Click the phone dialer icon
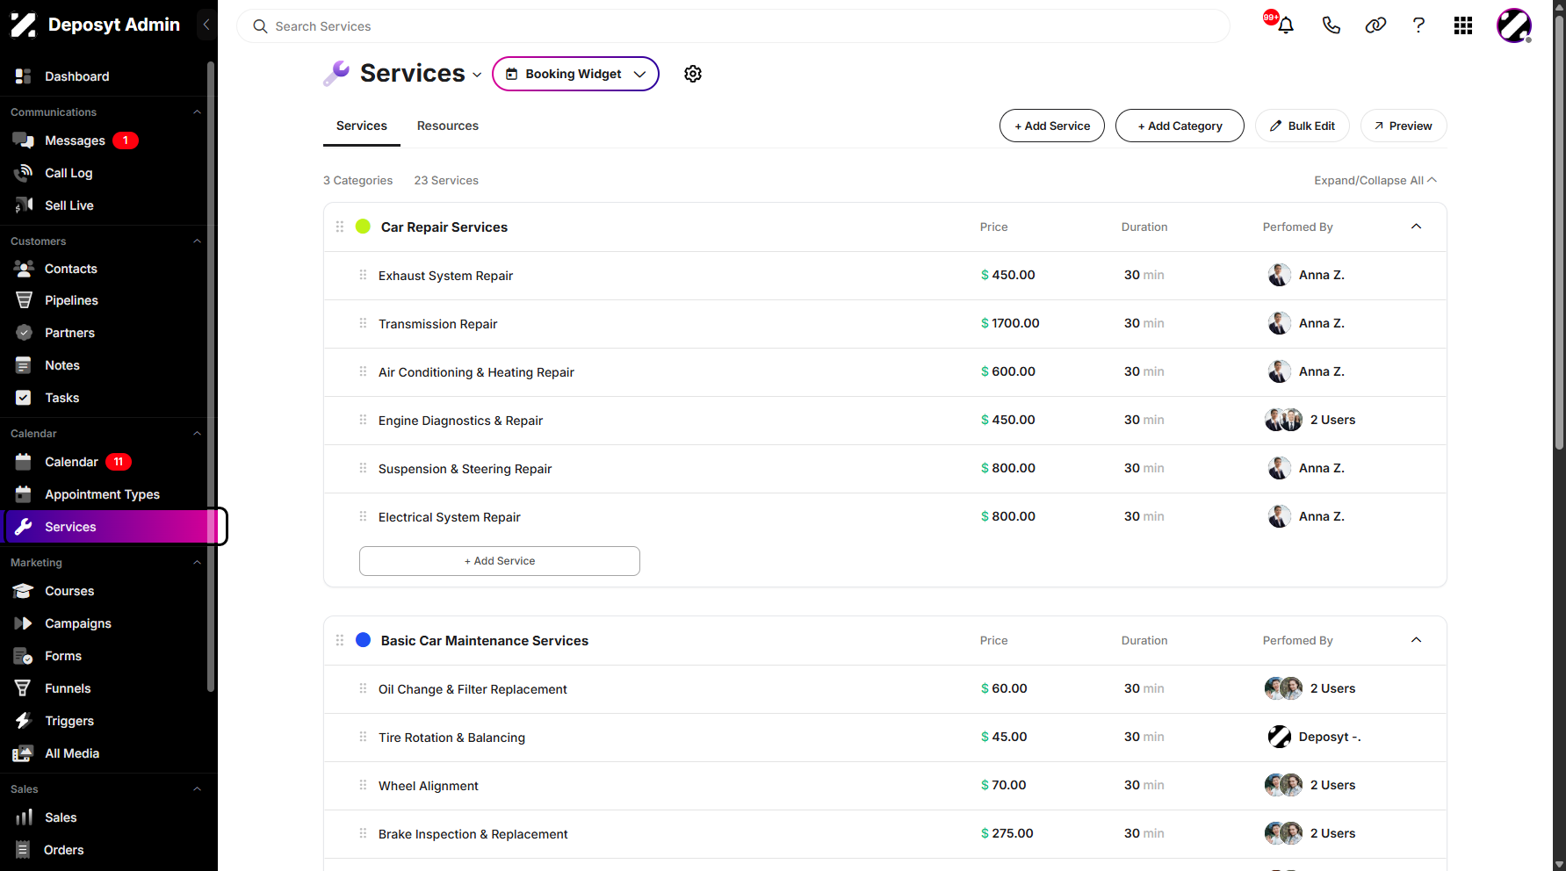1566x871 pixels. [x=1331, y=25]
